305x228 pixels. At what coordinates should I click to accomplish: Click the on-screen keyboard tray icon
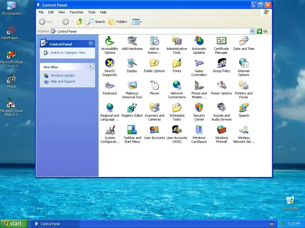(272, 224)
